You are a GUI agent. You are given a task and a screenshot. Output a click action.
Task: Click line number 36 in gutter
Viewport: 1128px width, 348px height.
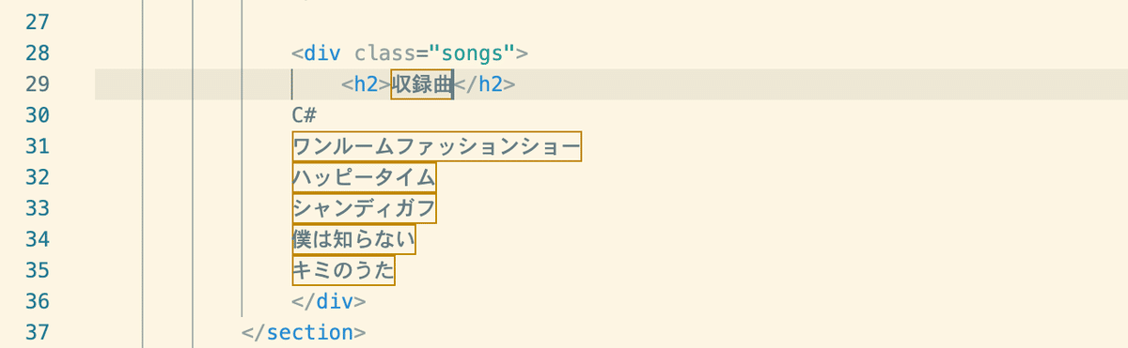[x=37, y=301]
